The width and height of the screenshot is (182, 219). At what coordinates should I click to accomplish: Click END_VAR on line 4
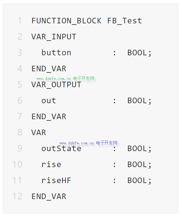click(49, 69)
